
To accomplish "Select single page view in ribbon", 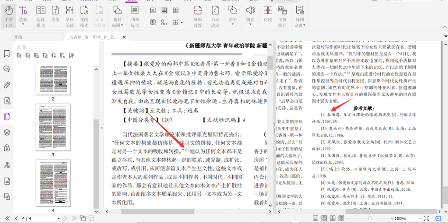I will (x=153, y=10).
